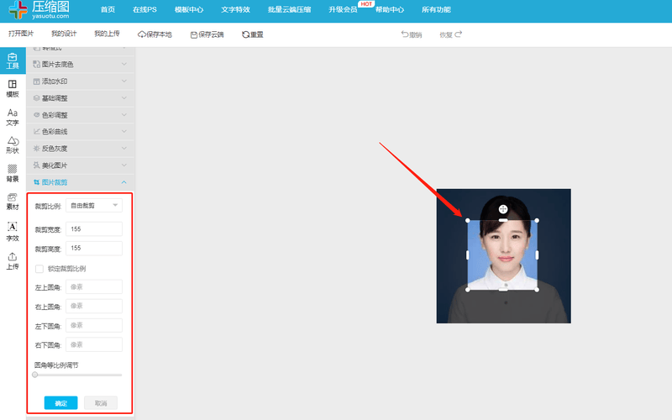This screenshot has height=420, width=672.
Task: Click the 恢复 redo arrow
Action: [x=458, y=34]
